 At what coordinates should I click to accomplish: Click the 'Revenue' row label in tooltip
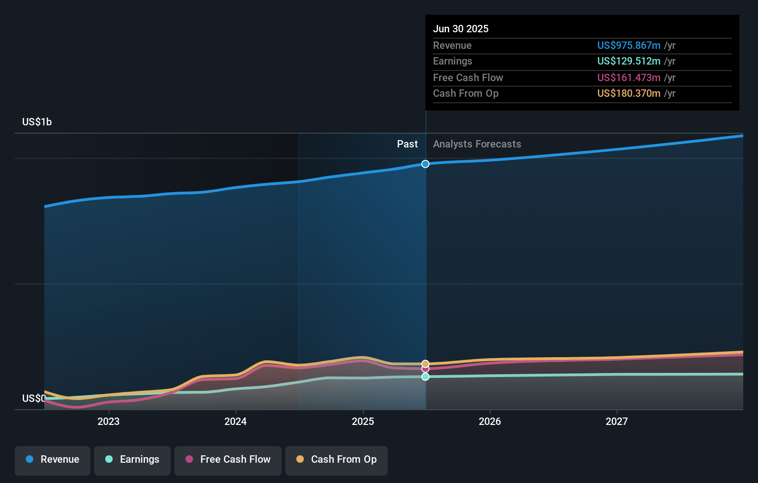pos(452,45)
